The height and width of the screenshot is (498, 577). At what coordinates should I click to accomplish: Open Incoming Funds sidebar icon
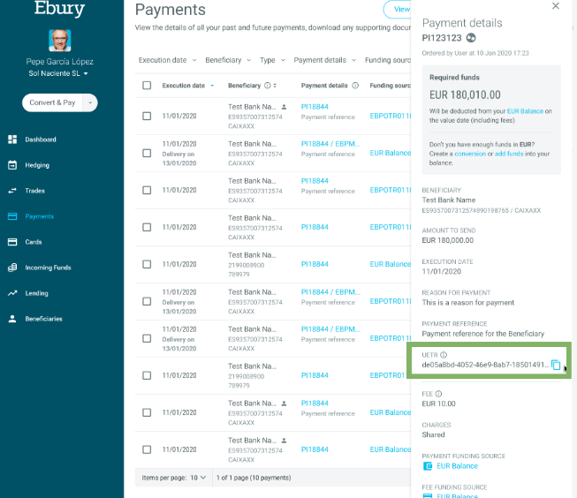point(12,268)
